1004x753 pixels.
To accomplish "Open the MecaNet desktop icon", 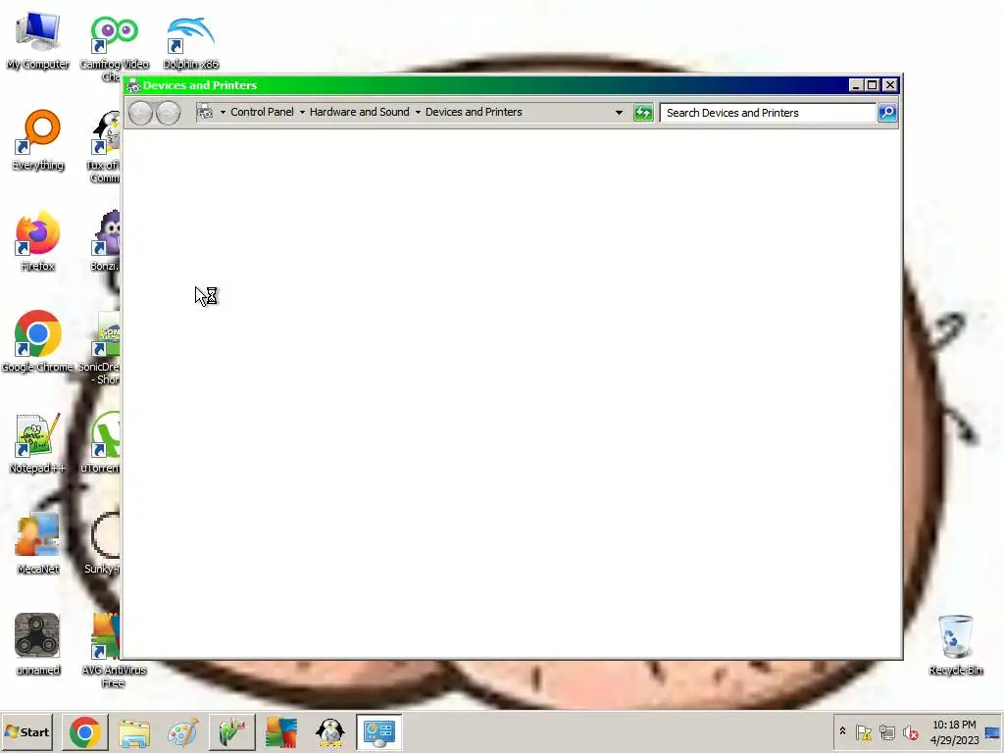I will (x=38, y=543).
